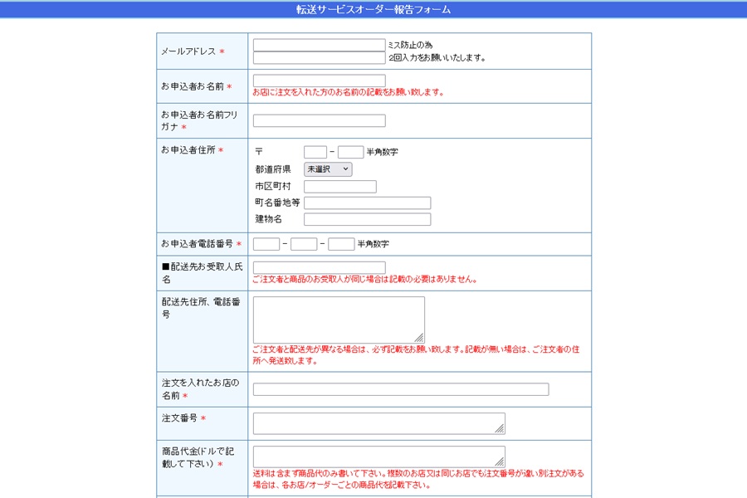Open the 都道府県 prefecture dropdown
The image size is (747, 498).
coord(328,169)
